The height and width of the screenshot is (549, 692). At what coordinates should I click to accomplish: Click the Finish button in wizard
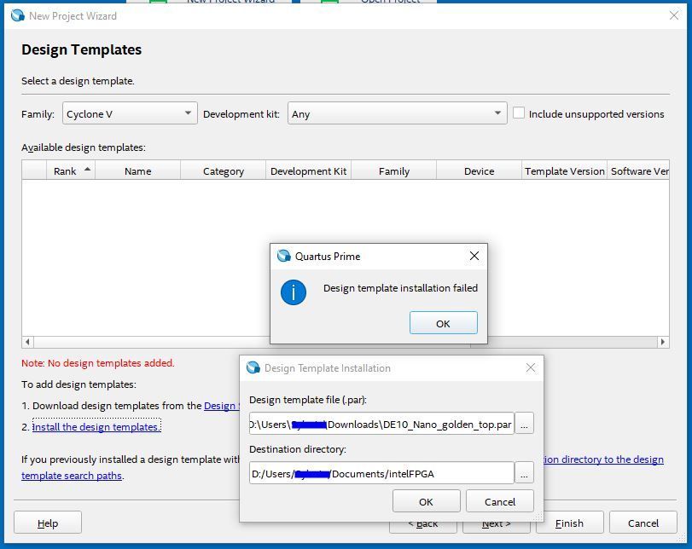pos(569,523)
